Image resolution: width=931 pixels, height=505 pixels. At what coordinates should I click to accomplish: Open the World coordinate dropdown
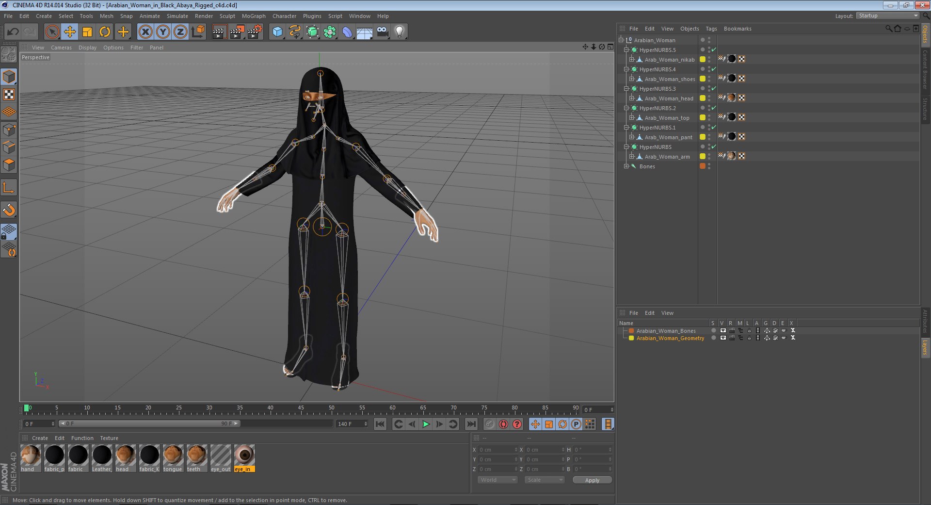point(498,480)
